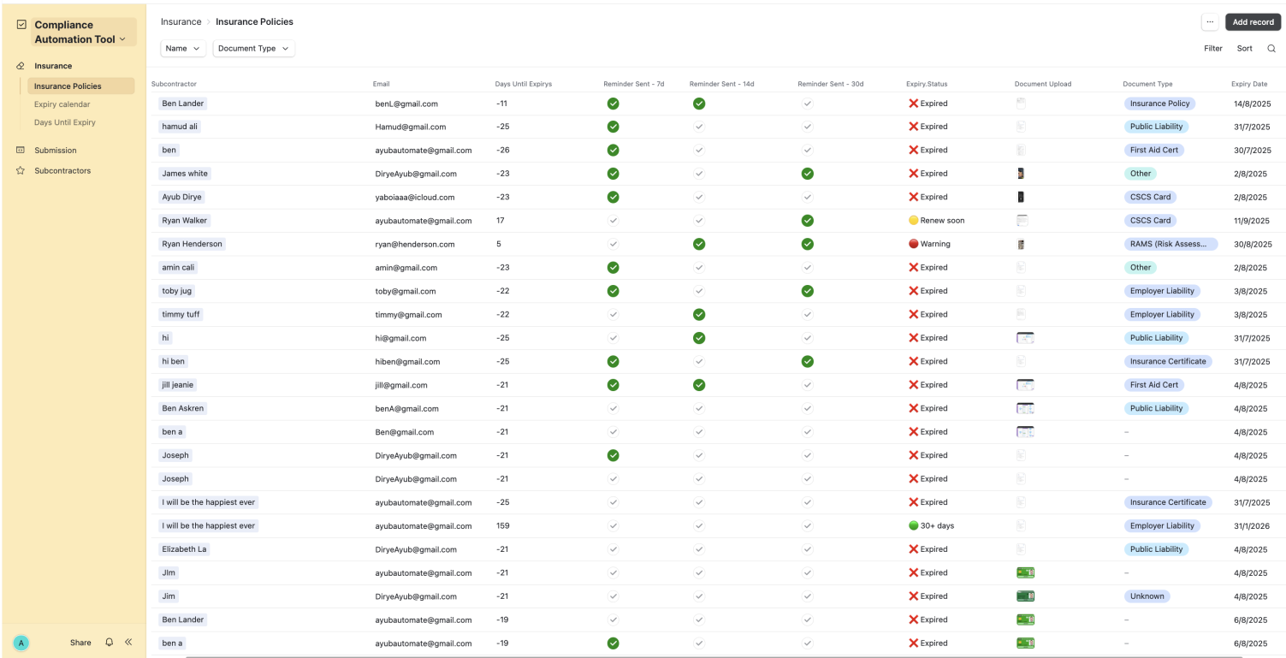
Task: Open the Document Type filter dropdown
Action: coord(253,49)
